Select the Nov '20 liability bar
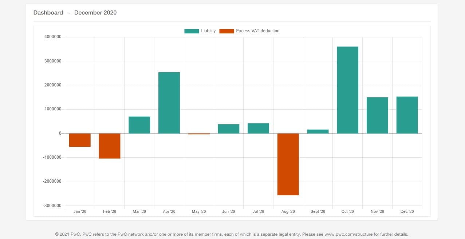This screenshot has height=239, width=465. click(x=377, y=115)
